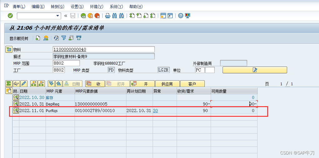Open the 系统(Y) menu

(116, 7)
